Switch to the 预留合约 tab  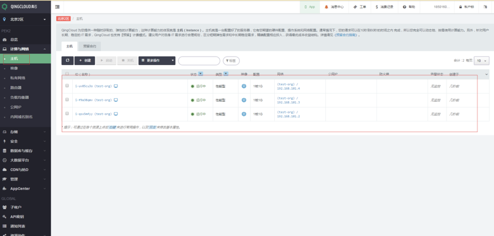(90, 45)
